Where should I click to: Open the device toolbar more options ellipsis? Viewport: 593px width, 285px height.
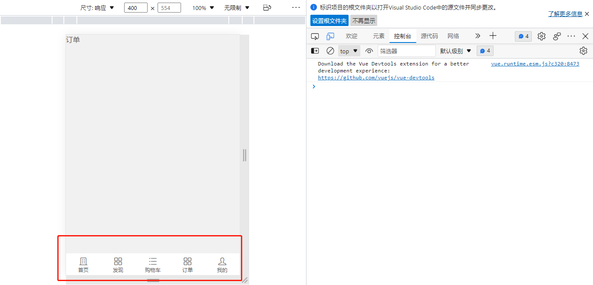click(296, 7)
